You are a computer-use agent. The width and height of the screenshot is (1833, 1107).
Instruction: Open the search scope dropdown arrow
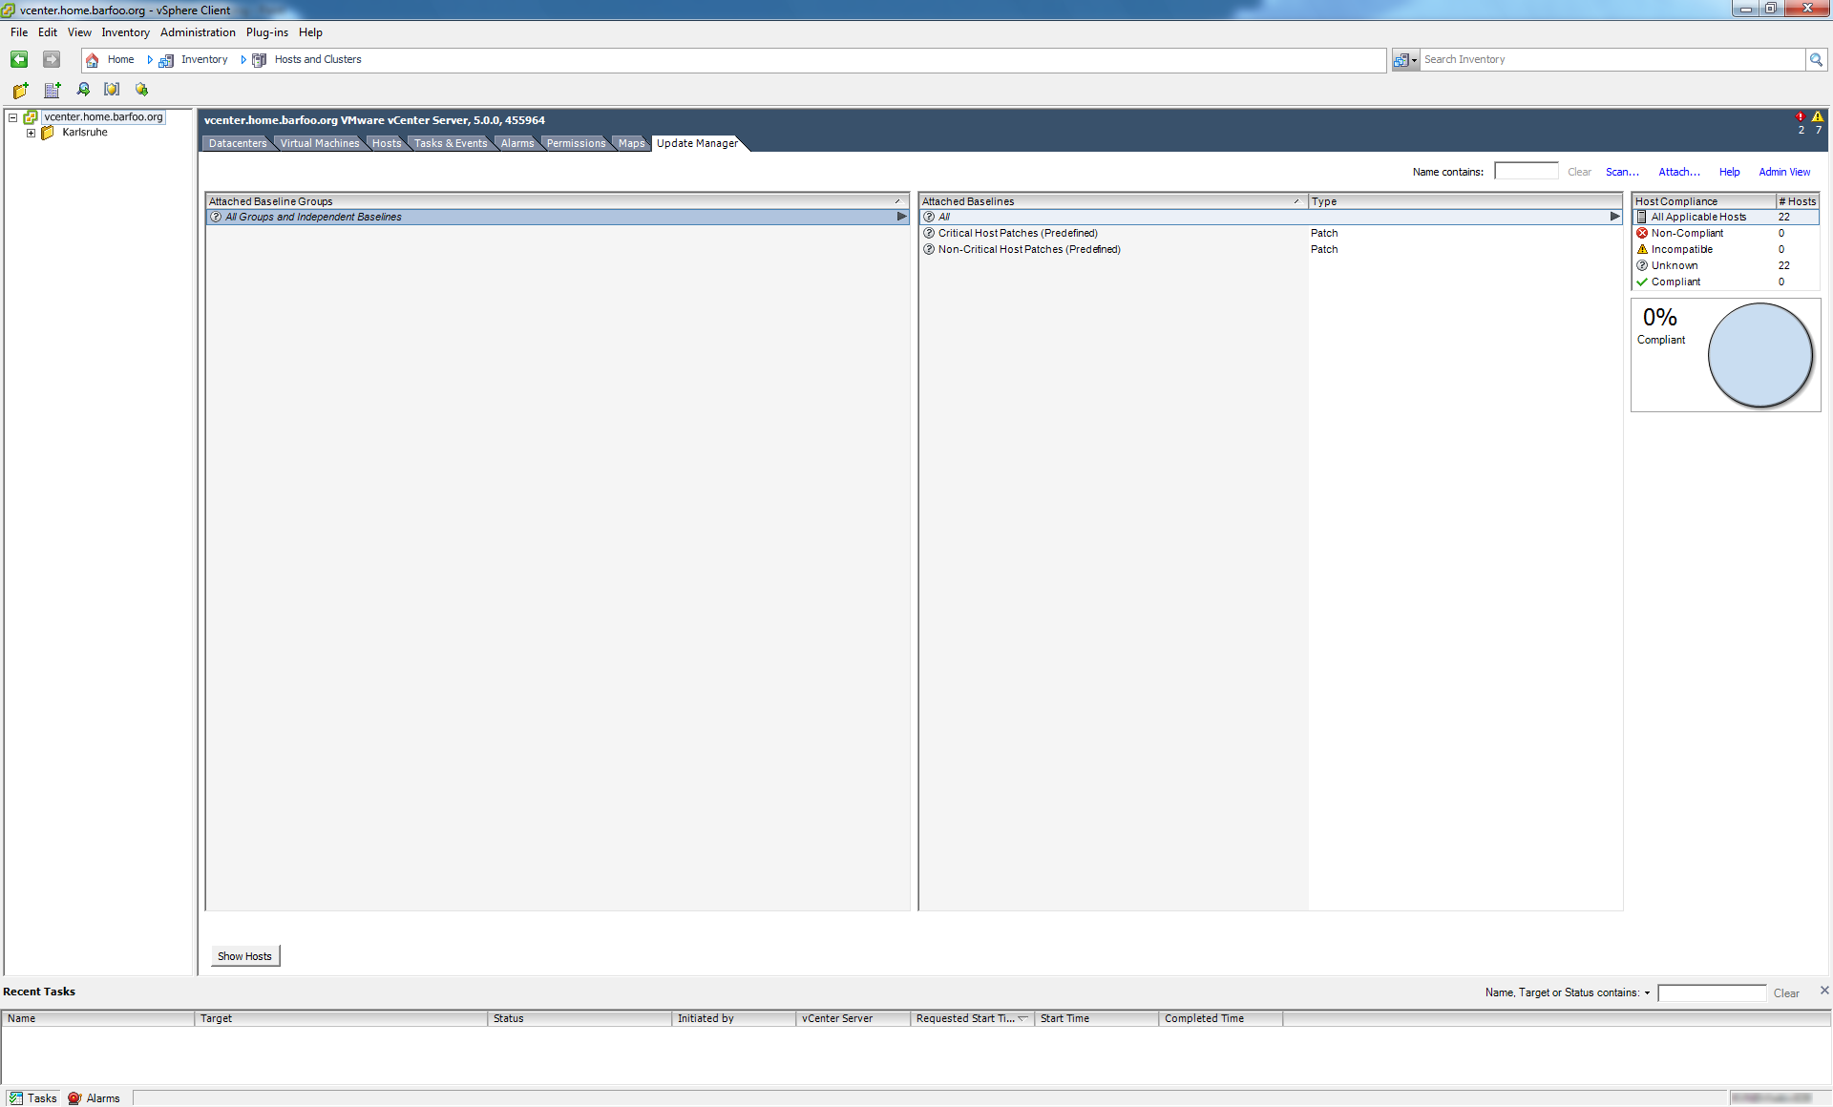pos(1414,60)
